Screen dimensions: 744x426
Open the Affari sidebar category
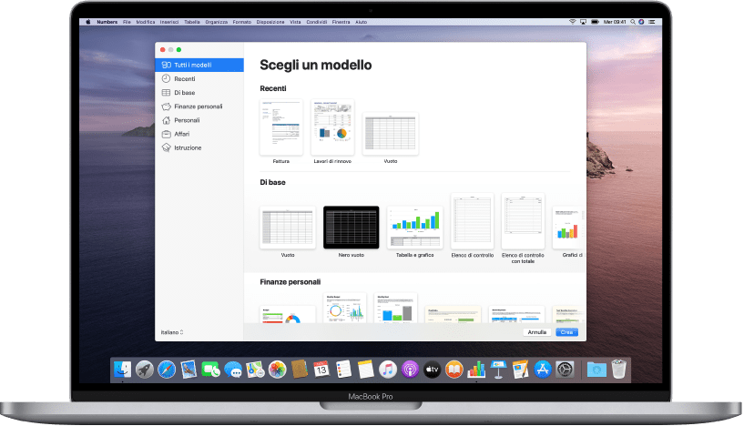tap(199, 134)
